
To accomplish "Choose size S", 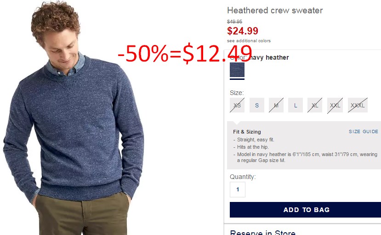I will (x=257, y=105).
